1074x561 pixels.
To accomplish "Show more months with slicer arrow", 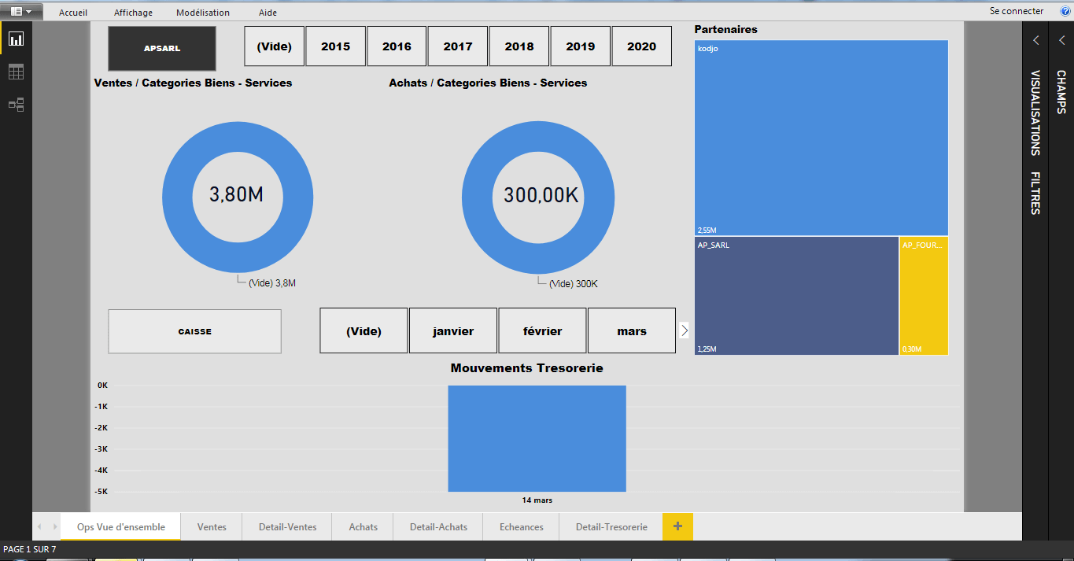I will tap(685, 330).
